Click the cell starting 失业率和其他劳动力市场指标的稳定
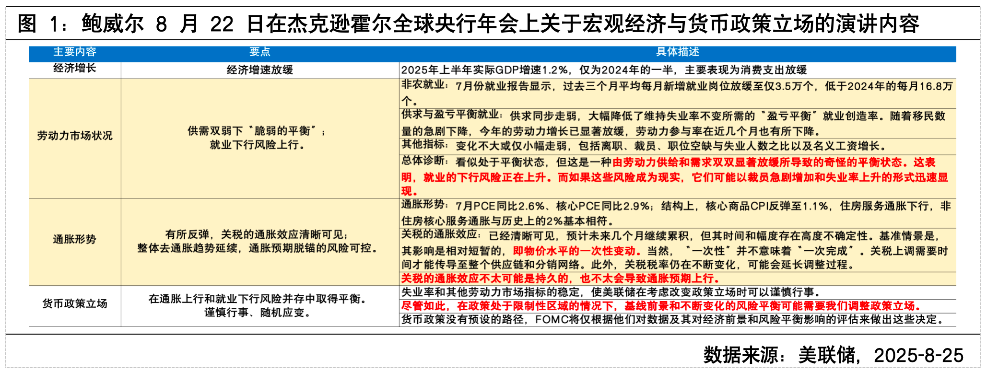Viewport: 987px width, 372px height. 678,292
